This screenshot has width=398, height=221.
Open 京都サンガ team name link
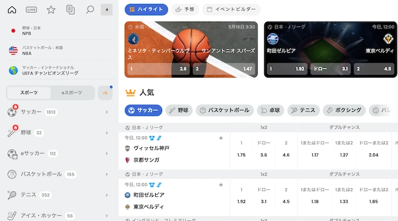pyautogui.click(x=147, y=160)
